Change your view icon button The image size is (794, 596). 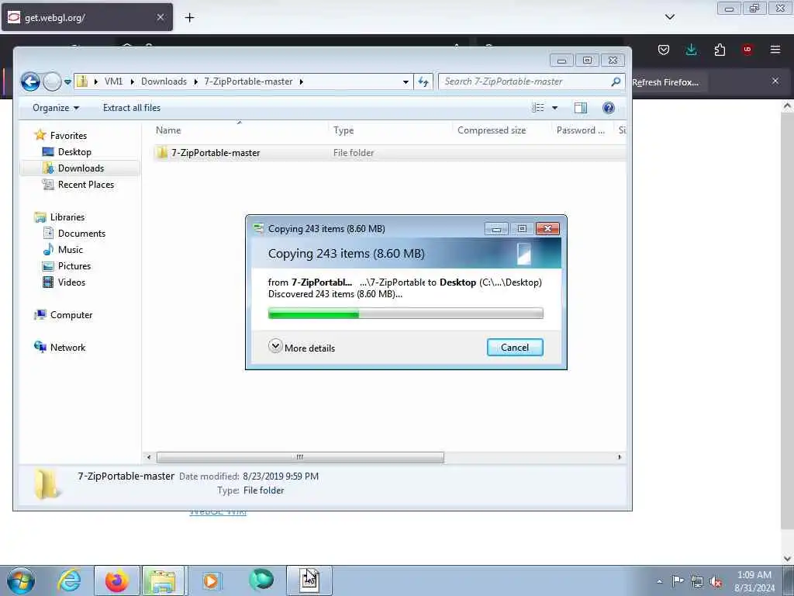[x=538, y=107]
